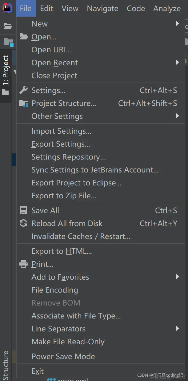Click the printer icon beside Print...

pyautogui.click(x=24, y=264)
